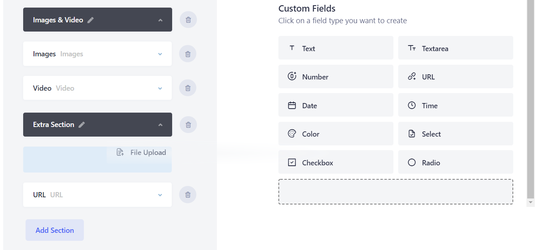Create a Color field type

coord(336,133)
